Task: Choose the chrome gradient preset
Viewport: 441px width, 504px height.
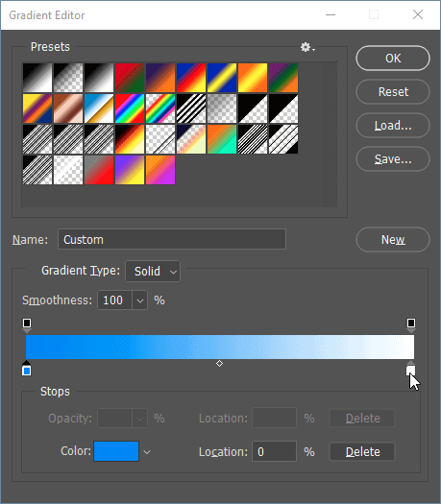Action: tap(99, 108)
